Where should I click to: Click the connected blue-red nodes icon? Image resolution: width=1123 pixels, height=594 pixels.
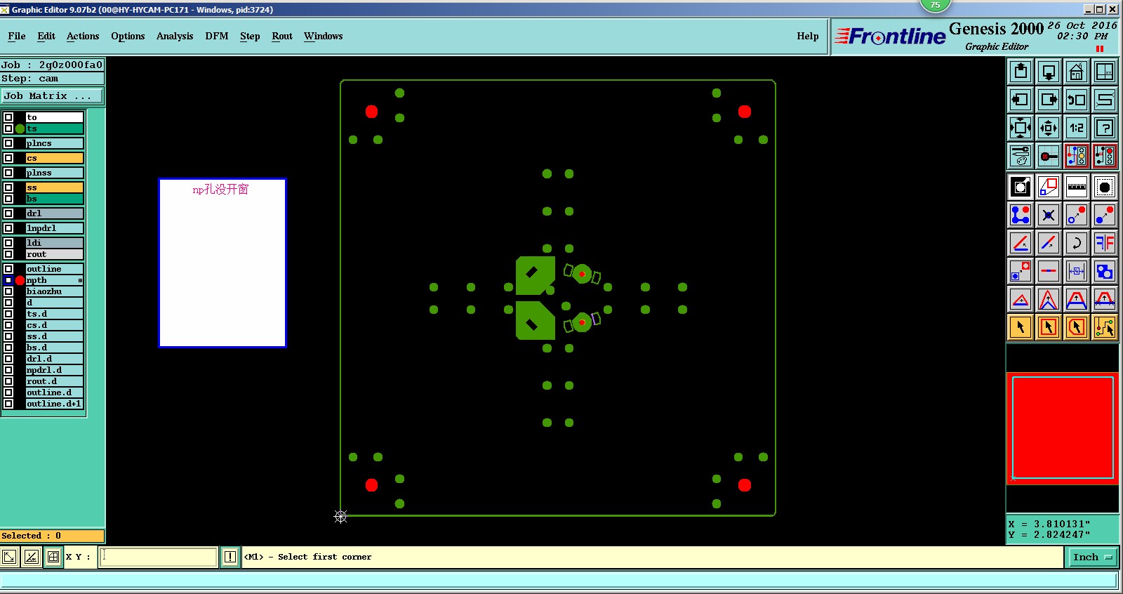tap(1021, 215)
